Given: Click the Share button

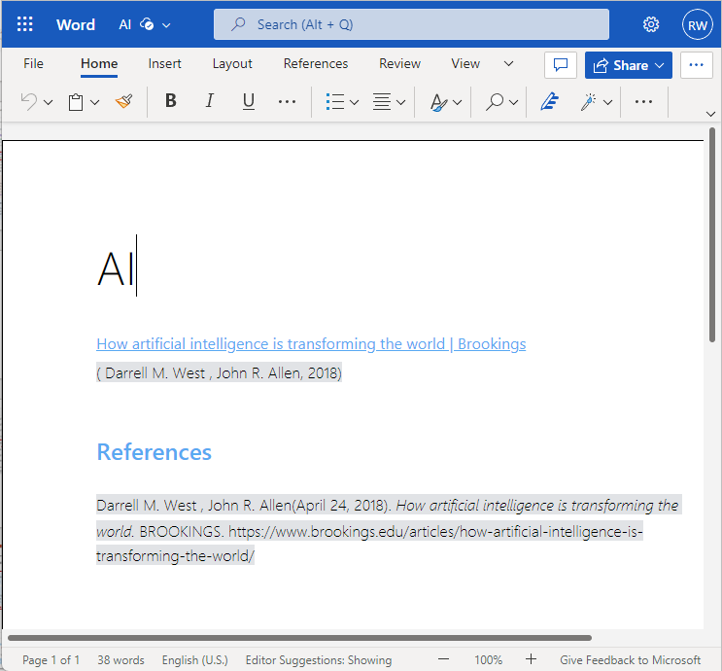Looking at the screenshot, I should (628, 65).
